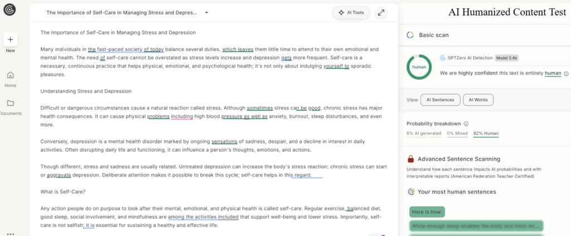Click the Basic scan label
Screen dimensions: 571x236
[x=434, y=35]
